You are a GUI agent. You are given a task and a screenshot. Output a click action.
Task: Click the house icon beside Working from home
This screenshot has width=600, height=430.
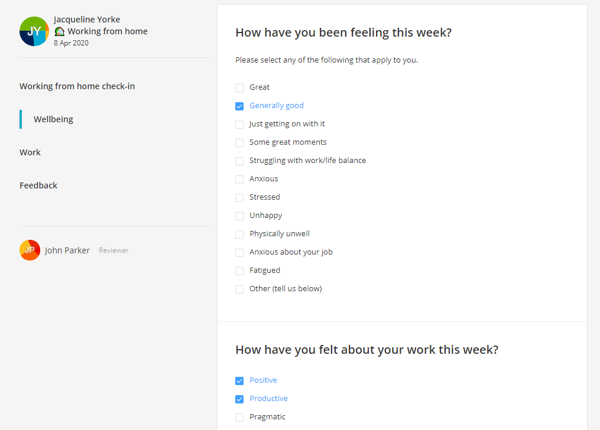[59, 31]
